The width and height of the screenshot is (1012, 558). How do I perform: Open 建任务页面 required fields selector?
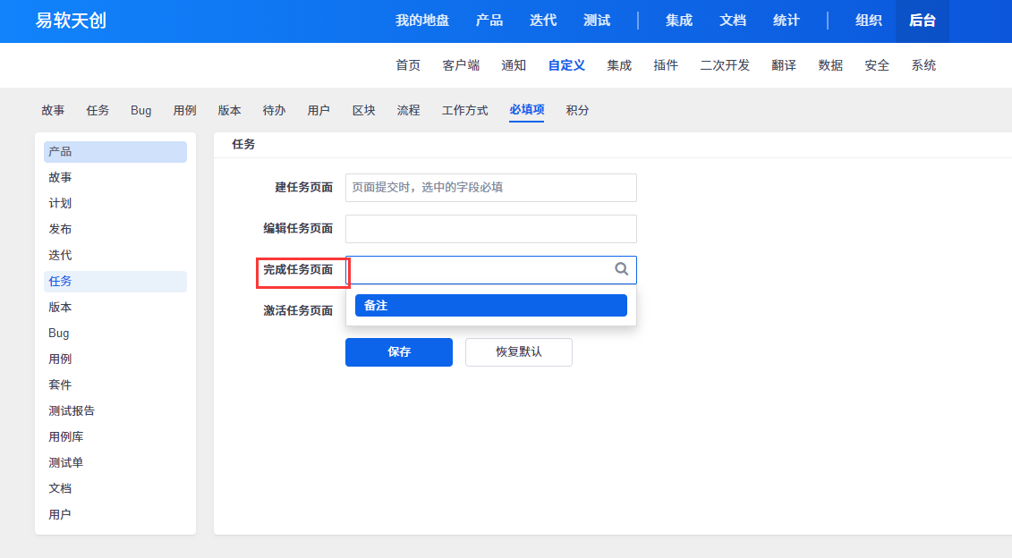pyautogui.click(x=490, y=188)
